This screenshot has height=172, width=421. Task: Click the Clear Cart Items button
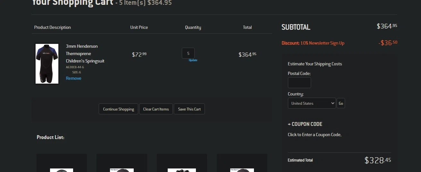pos(156,109)
